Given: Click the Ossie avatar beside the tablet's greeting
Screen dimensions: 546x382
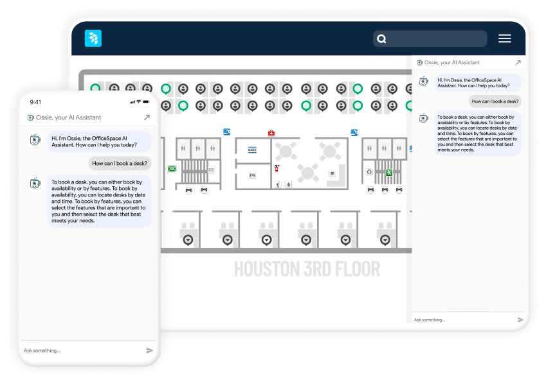Looking at the screenshot, I should click(424, 82).
